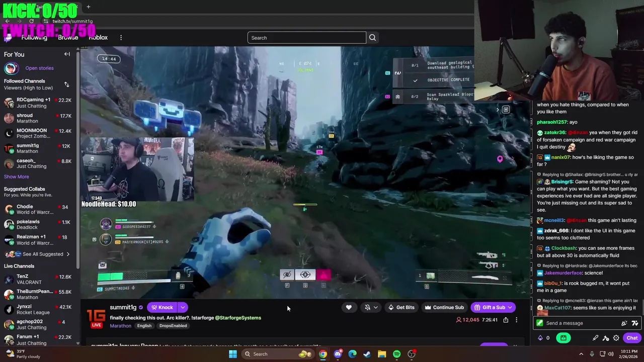Open chat settings gear icon
The image size is (644, 362).
[x=616, y=338]
